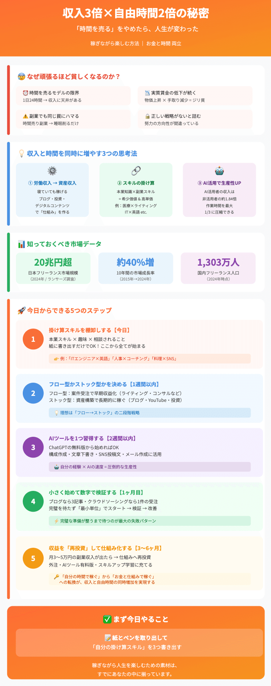
Task: Click the closing line すでにあなたの中に揃っています。
Action: (x=135, y=674)
